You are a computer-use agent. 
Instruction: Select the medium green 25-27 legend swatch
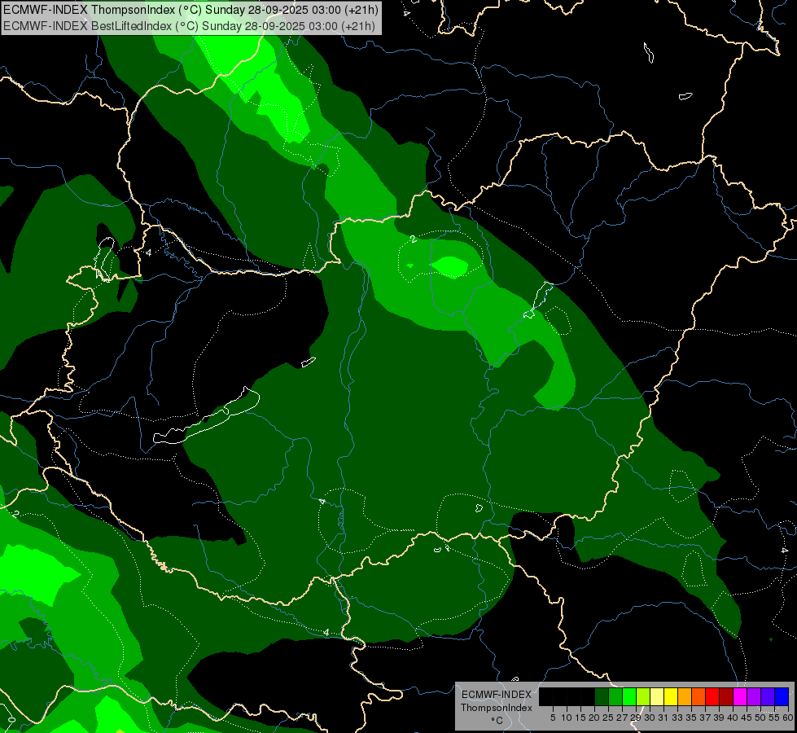coord(615,696)
